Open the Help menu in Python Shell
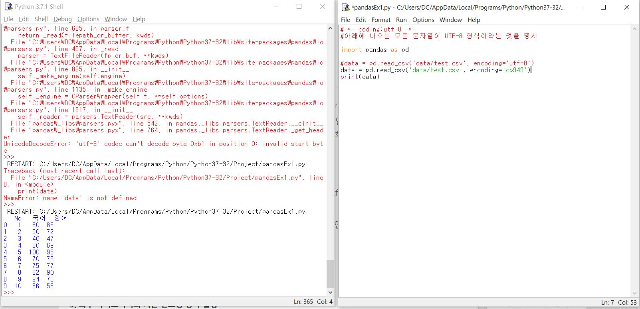Screen dimensions: 640x309 [x=139, y=19]
